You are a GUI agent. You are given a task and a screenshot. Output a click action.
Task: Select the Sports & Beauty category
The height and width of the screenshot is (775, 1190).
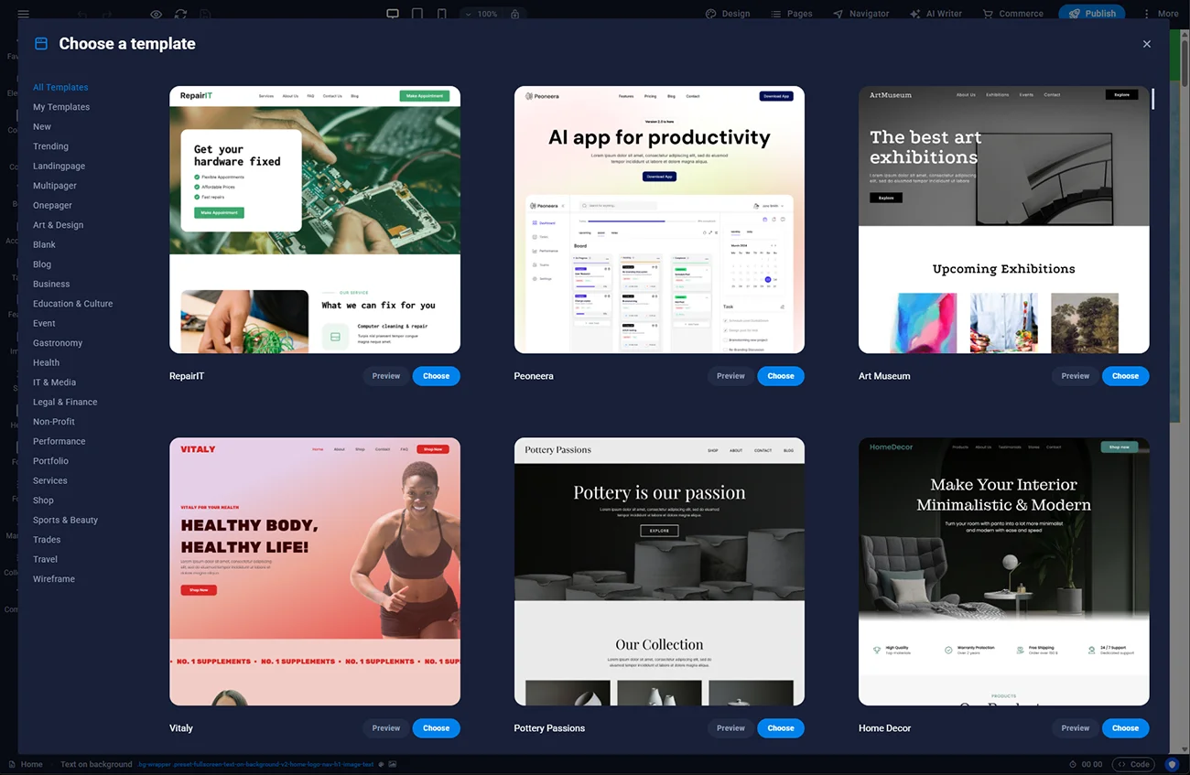[65, 520]
